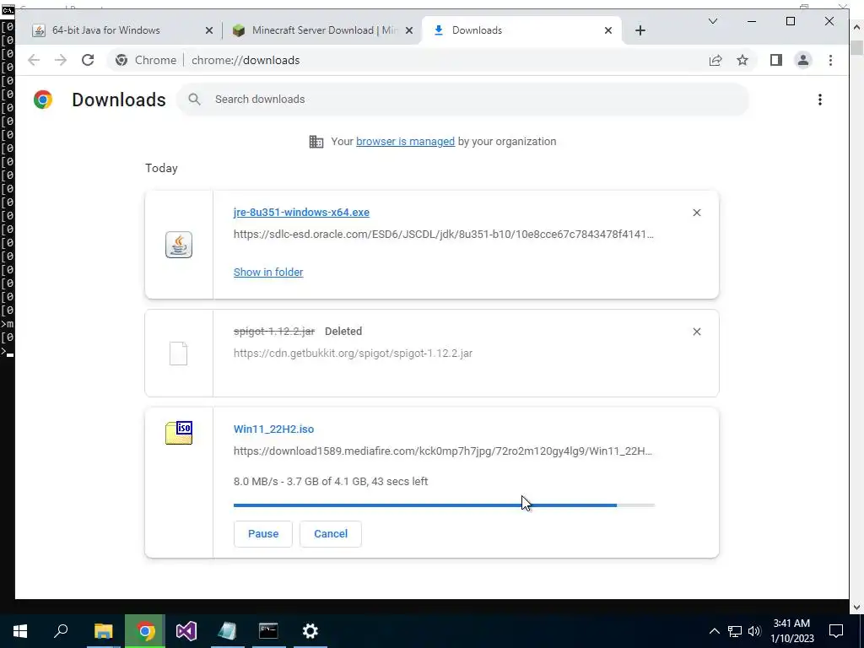Click the volume speaker tray icon
This screenshot has width=864, height=648.
tap(754, 631)
